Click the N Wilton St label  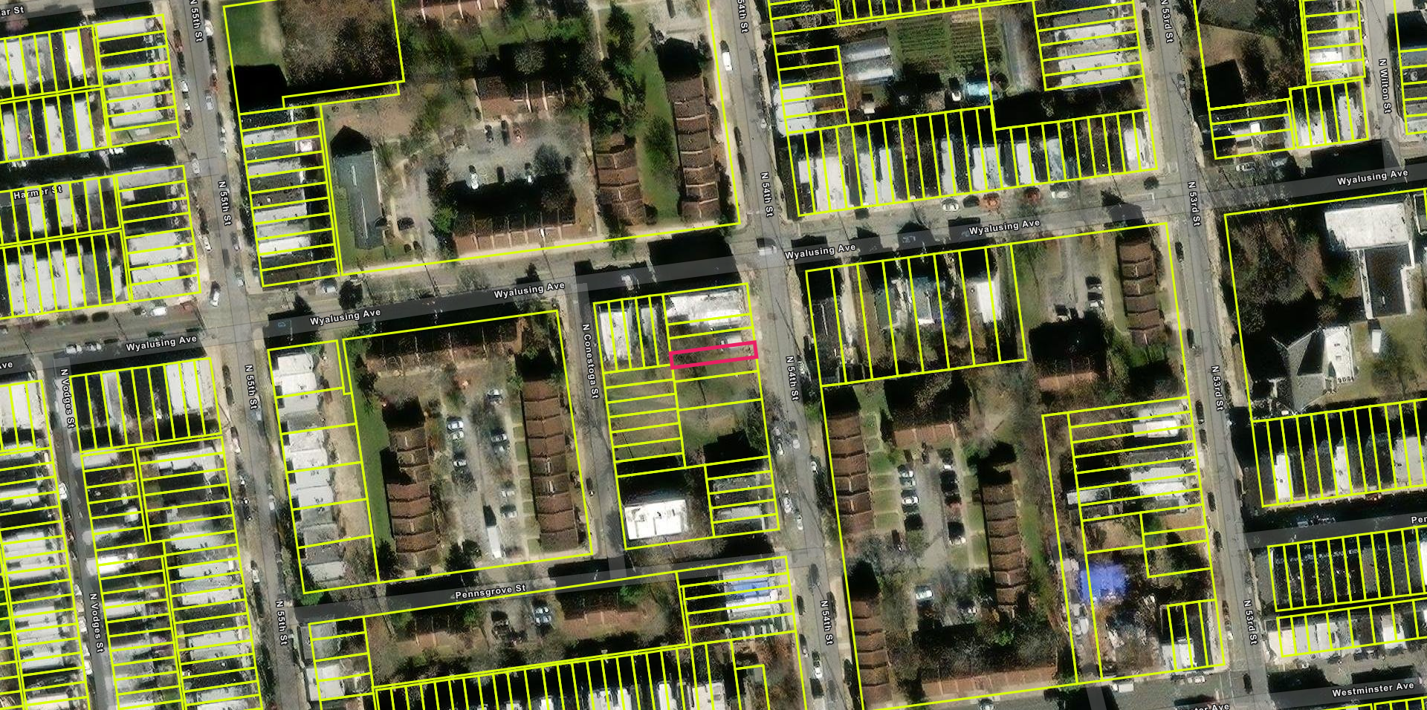(x=1384, y=85)
